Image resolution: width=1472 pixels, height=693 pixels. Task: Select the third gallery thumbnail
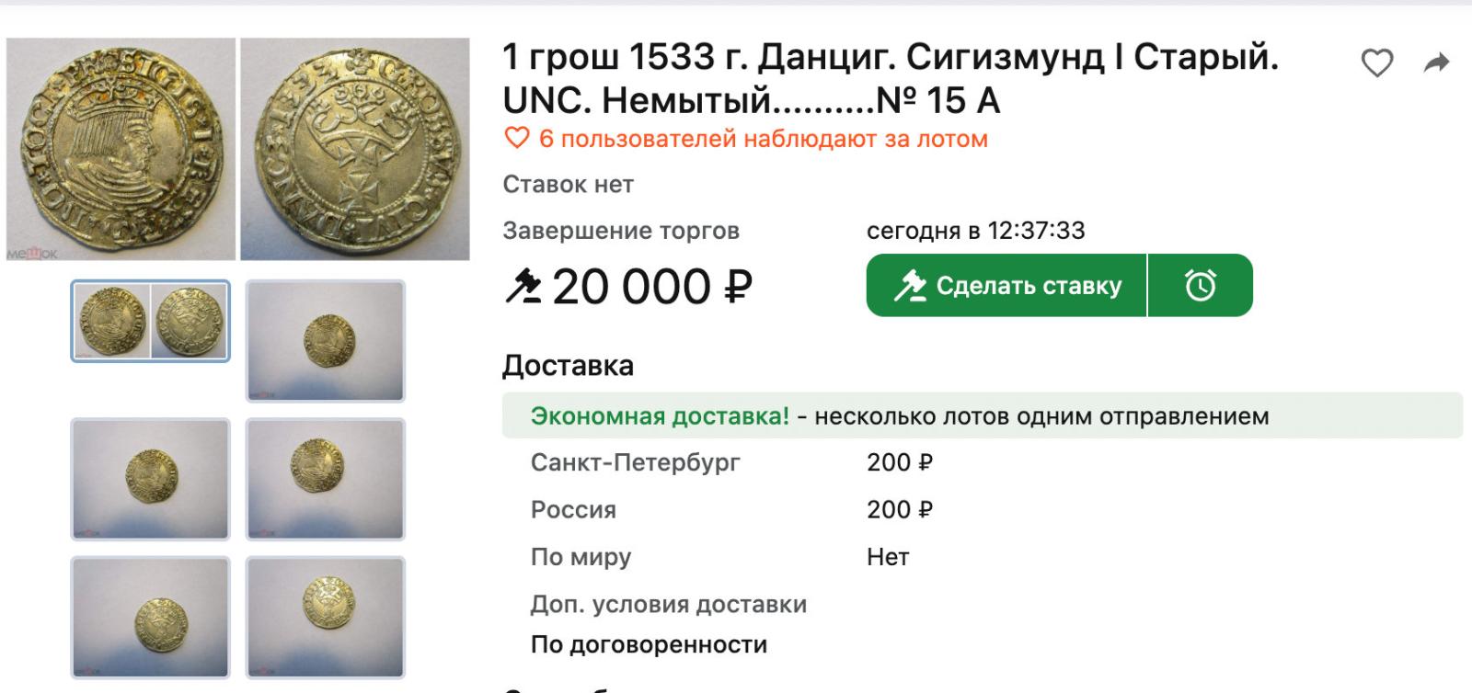(x=151, y=479)
